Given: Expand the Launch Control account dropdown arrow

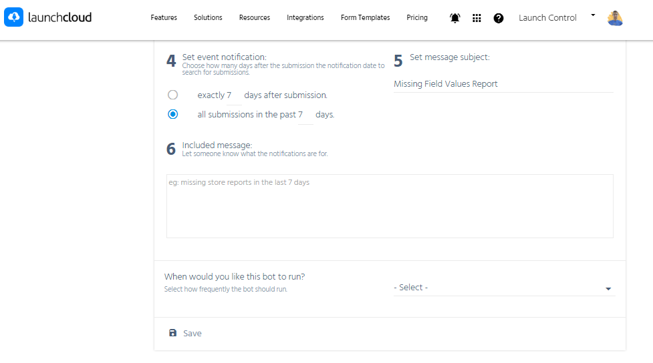Looking at the screenshot, I should click(593, 15).
